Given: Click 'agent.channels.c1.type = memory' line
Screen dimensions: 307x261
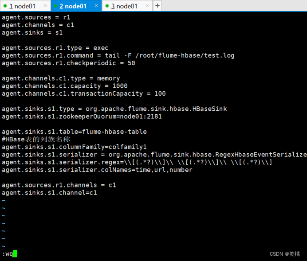Looking at the screenshot, I should (x=61, y=78).
